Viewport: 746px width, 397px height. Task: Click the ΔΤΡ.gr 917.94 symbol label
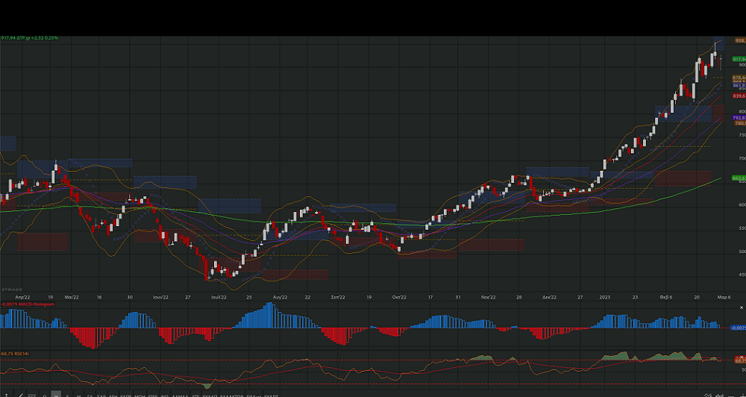click(x=30, y=38)
